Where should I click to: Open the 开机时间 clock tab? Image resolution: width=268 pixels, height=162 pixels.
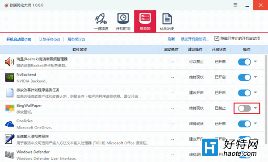123,22
